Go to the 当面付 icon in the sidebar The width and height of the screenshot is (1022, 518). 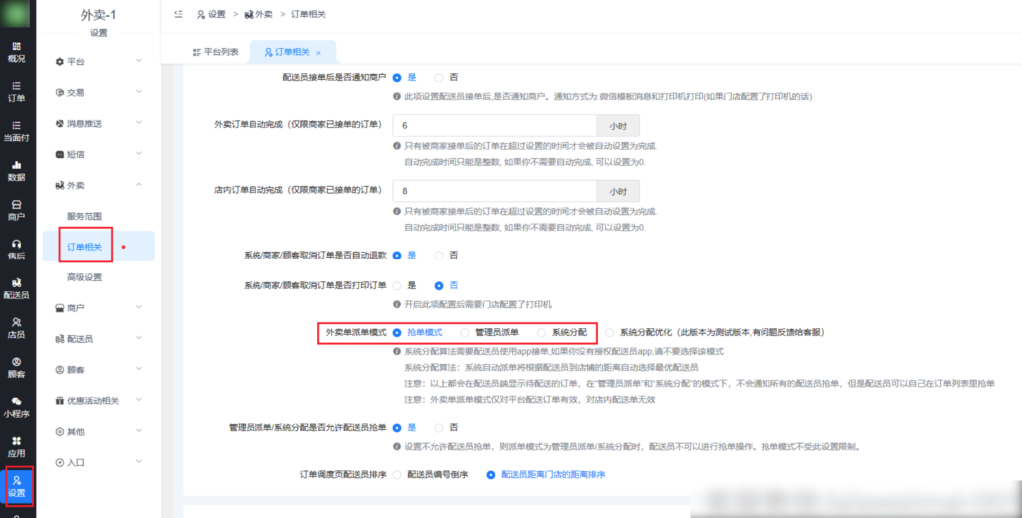coord(16,125)
